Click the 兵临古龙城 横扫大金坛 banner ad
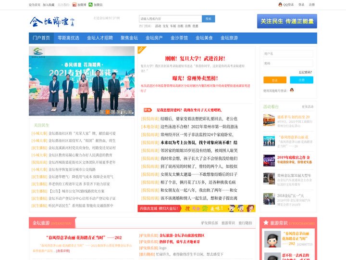This screenshot has height=260, width=346. click(197, 208)
